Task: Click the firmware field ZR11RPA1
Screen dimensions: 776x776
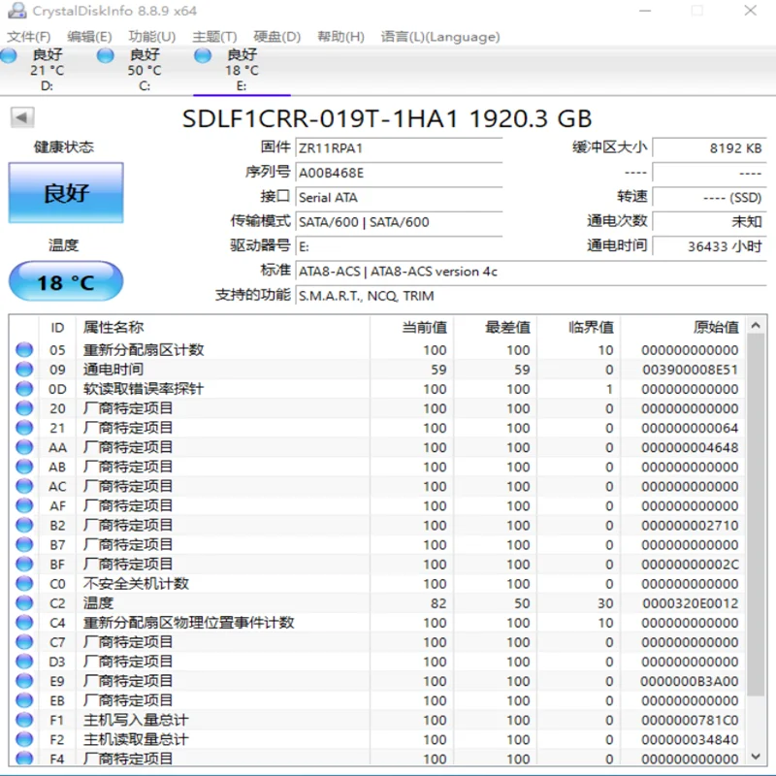Action: point(399,148)
